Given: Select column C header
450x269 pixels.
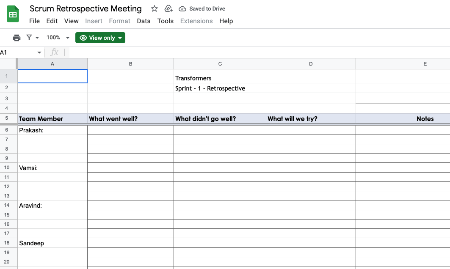Looking at the screenshot, I should click(x=220, y=64).
